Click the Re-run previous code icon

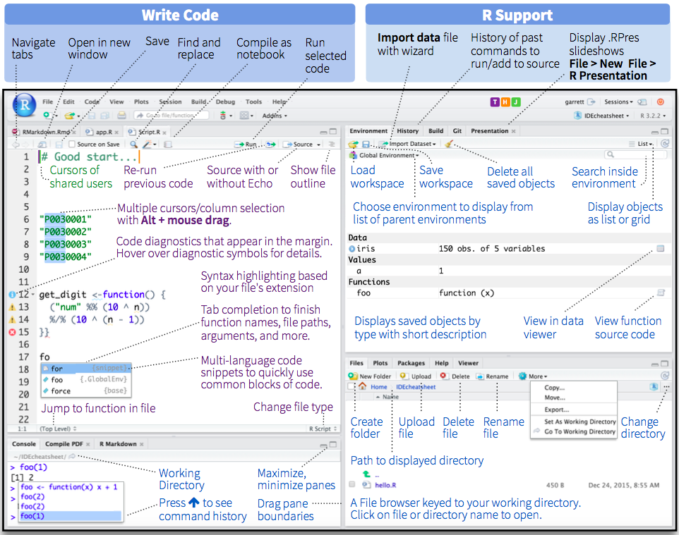[x=271, y=144]
